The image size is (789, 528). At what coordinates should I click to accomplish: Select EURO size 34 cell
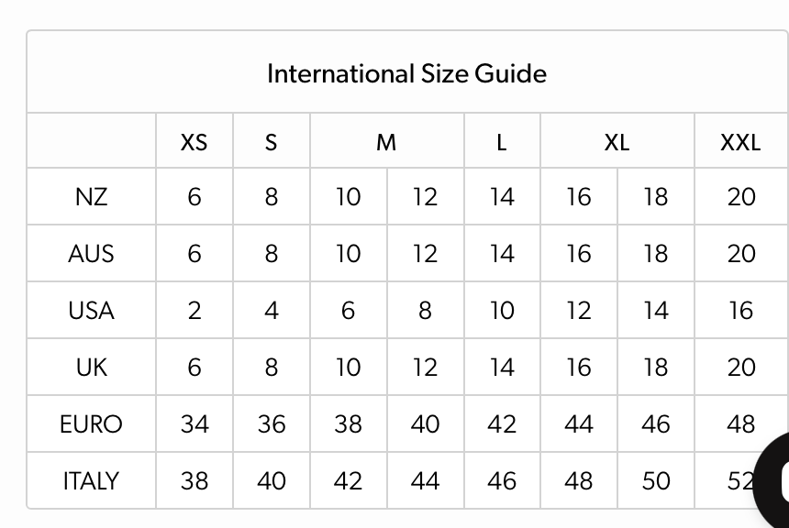point(194,424)
